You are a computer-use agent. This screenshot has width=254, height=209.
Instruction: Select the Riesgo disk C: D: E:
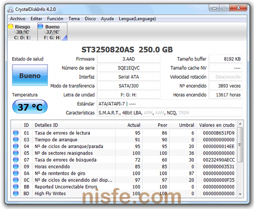point(22,32)
